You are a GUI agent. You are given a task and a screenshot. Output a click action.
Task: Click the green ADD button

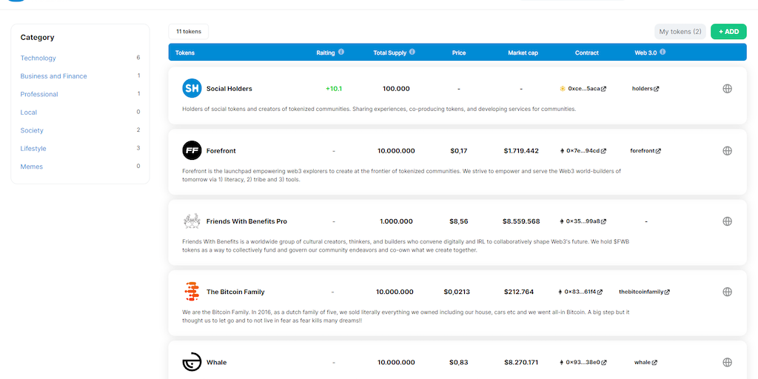click(x=728, y=32)
